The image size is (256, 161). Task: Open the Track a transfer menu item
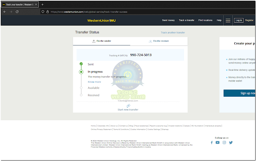pyautogui.click(x=186, y=20)
